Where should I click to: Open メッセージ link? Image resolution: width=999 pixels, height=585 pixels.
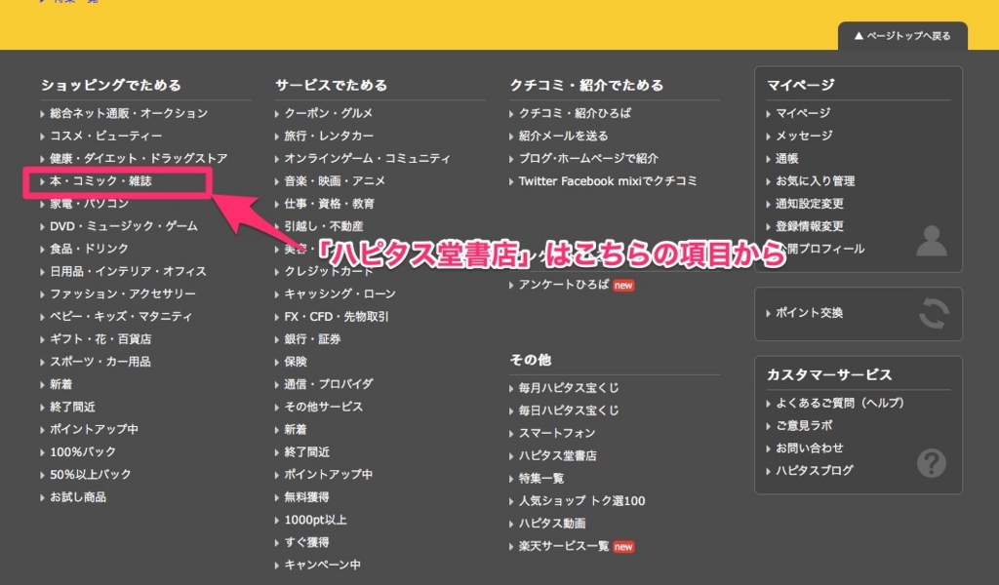(x=804, y=136)
